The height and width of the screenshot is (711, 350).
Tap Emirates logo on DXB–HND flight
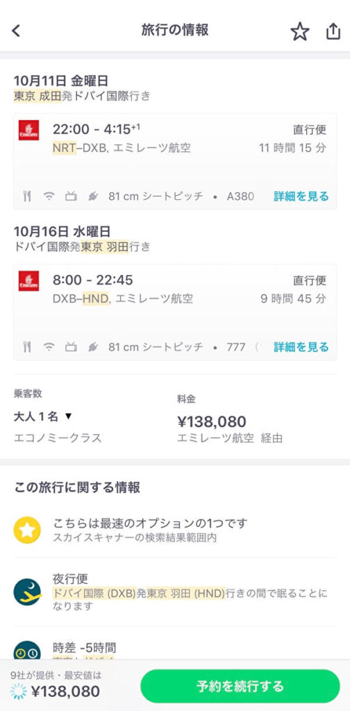tap(28, 281)
